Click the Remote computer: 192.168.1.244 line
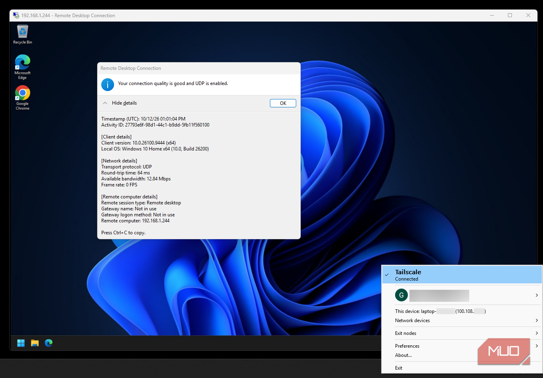The height and width of the screenshot is (378, 543). 136,221
